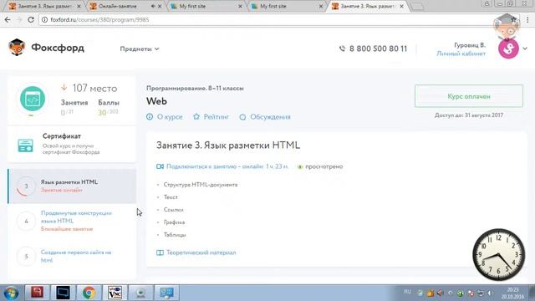
Task: Click the Курс оплачен button
Action: (x=468, y=96)
